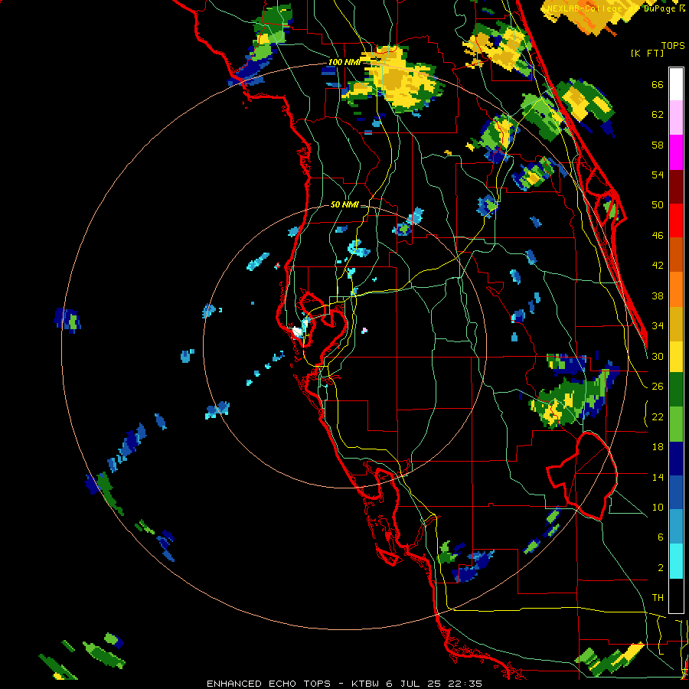Click the '66' legend value

pos(658,85)
